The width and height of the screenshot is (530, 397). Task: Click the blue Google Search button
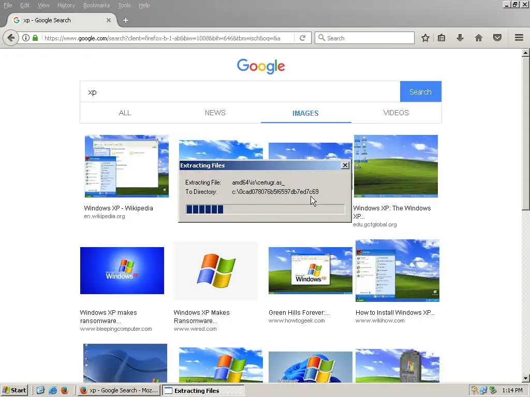(x=420, y=91)
